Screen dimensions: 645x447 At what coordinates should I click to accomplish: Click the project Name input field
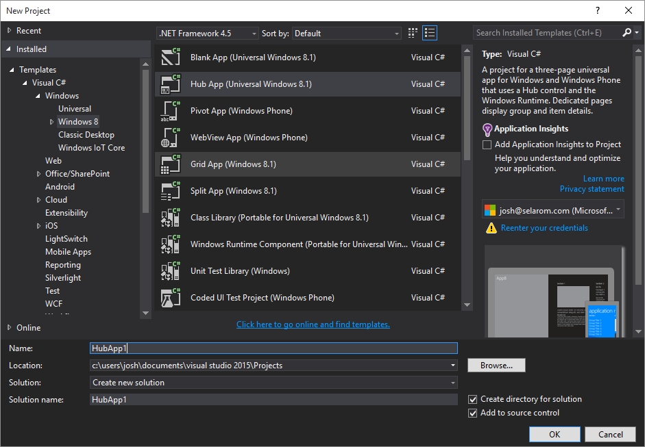point(274,348)
